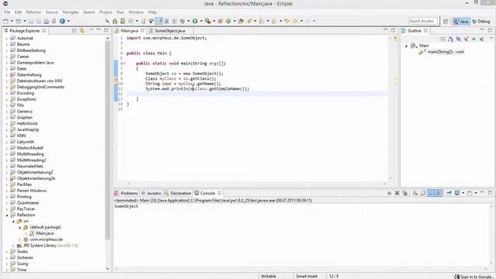This screenshot has width=496, height=279.
Task: Toggle Show Console on Standard Out change
Action: (431, 193)
